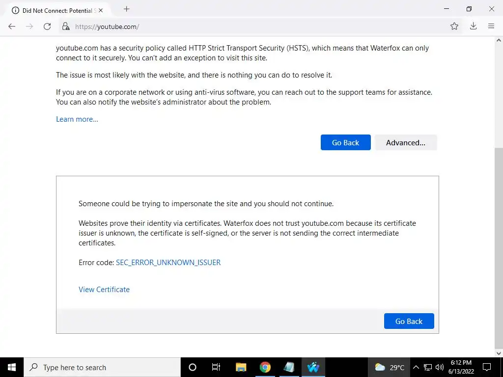The height and width of the screenshot is (377, 503).
Task: Open the downloads panel
Action: coord(473,27)
